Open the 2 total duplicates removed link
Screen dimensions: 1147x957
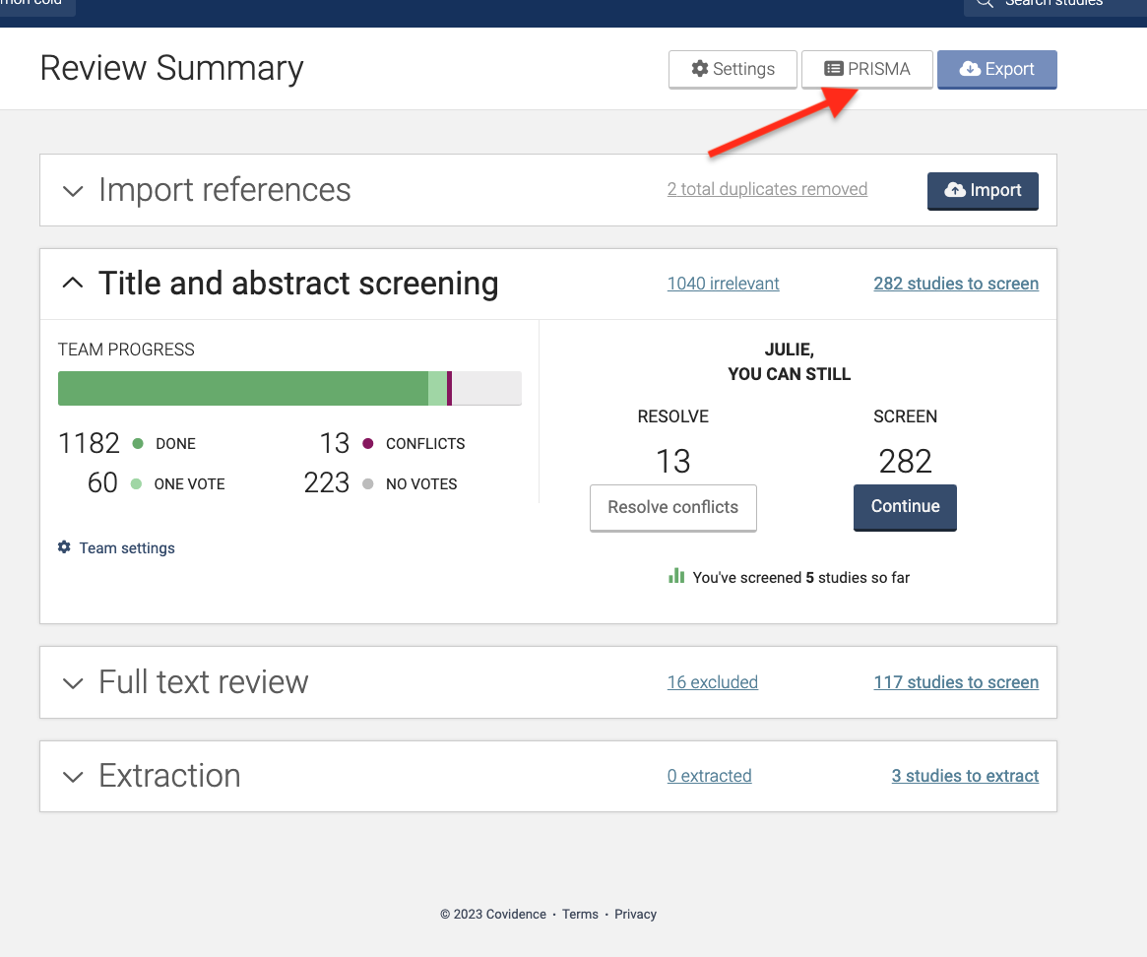click(767, 189)
